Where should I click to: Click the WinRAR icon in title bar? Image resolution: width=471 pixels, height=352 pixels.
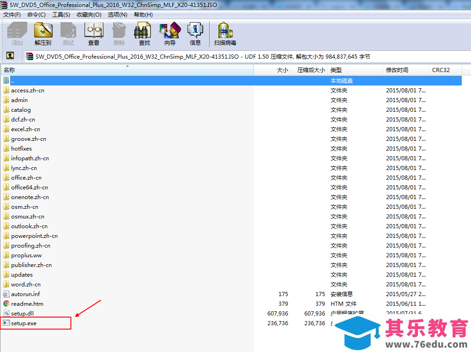[4, 5]
